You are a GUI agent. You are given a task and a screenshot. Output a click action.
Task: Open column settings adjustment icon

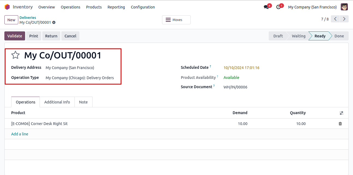[x=341, y=113]
